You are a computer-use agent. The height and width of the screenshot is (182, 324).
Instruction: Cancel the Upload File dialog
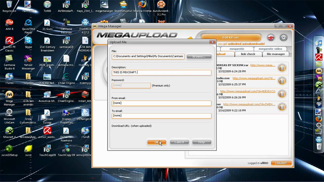click(179, 142)
